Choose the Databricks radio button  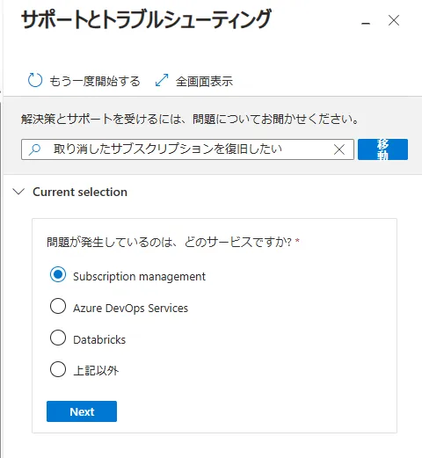(x=58, y=338)
